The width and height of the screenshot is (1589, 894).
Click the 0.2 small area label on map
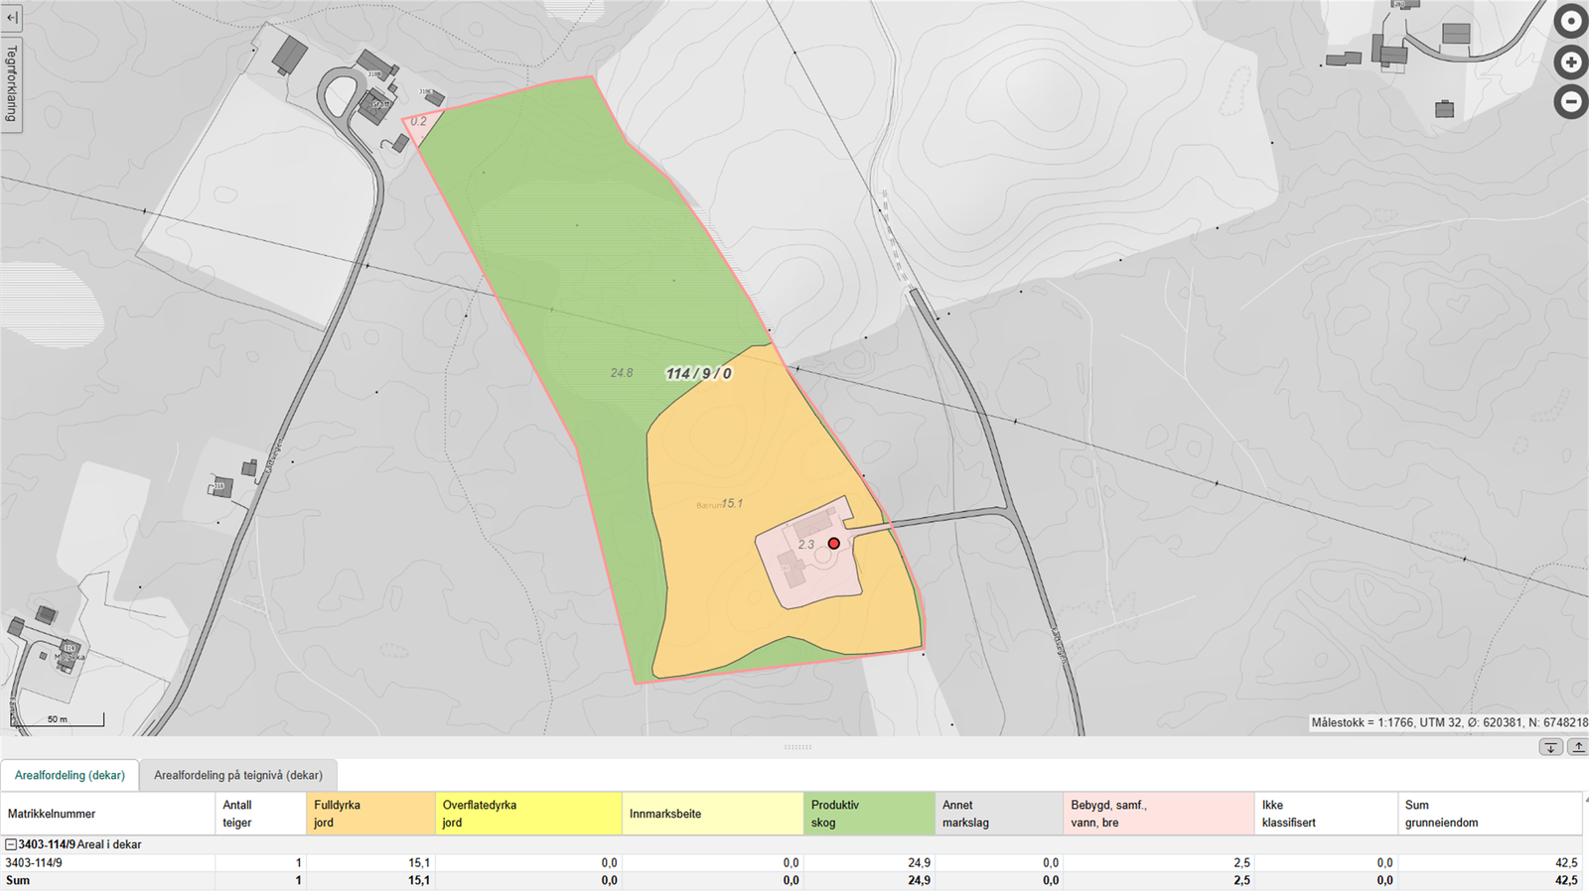(x=418, y=121)
